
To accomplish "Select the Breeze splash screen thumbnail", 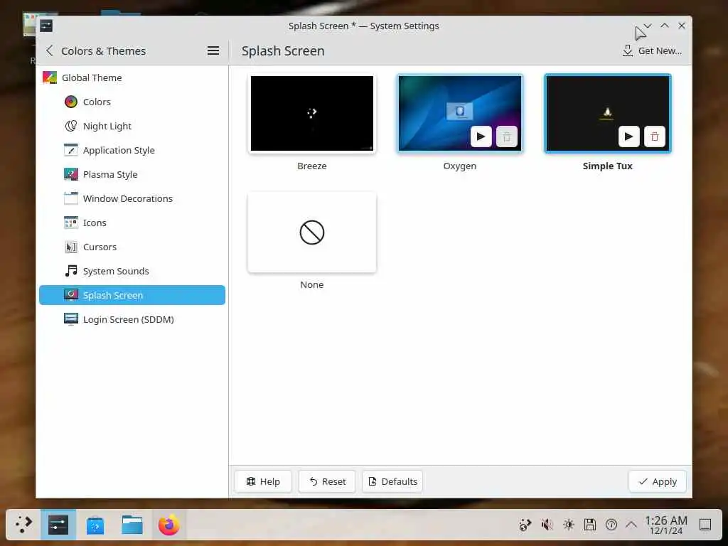I will point(312,113).
